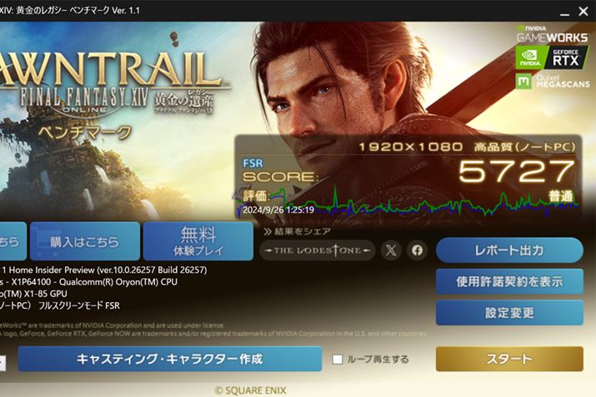Click the partially visible ちら button
This screenshot has width=596, height=397.
(x=13, y=241)
